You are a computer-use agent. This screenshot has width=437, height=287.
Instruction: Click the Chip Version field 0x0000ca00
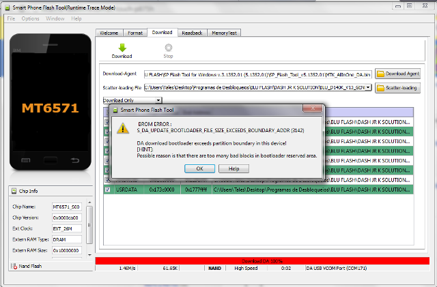[67, 217]
